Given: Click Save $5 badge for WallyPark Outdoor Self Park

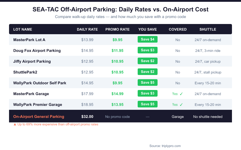Looking at the screenshot, I should 148,82.
